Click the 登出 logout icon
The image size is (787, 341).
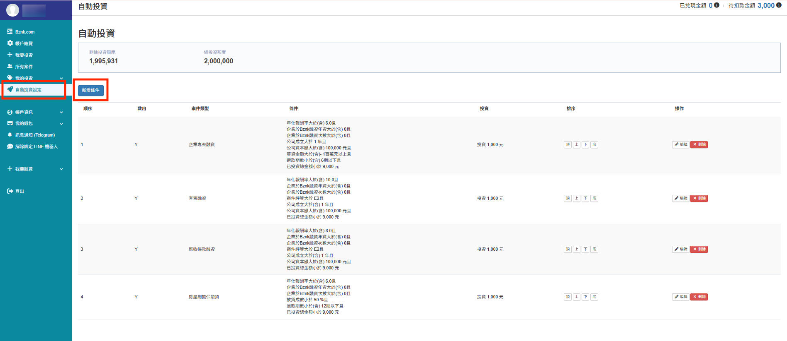pos(10,191)
